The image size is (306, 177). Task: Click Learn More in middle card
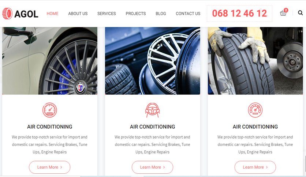pos(152,167)
